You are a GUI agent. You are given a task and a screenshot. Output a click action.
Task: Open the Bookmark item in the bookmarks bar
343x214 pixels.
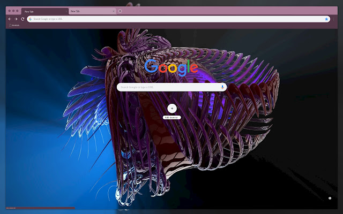14,25
